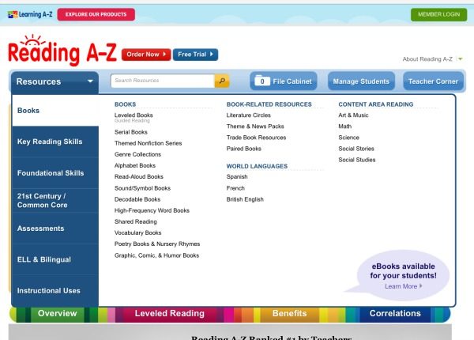Open Vocabulary Books link

click(x=137, y=233)
